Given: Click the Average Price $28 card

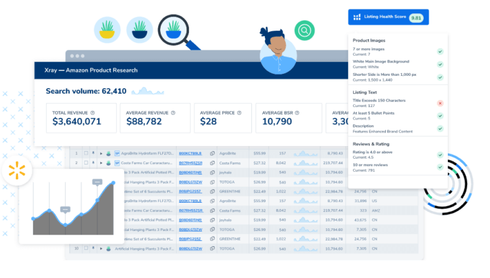Looking at the screenshot, I should (x=223, y=118).
